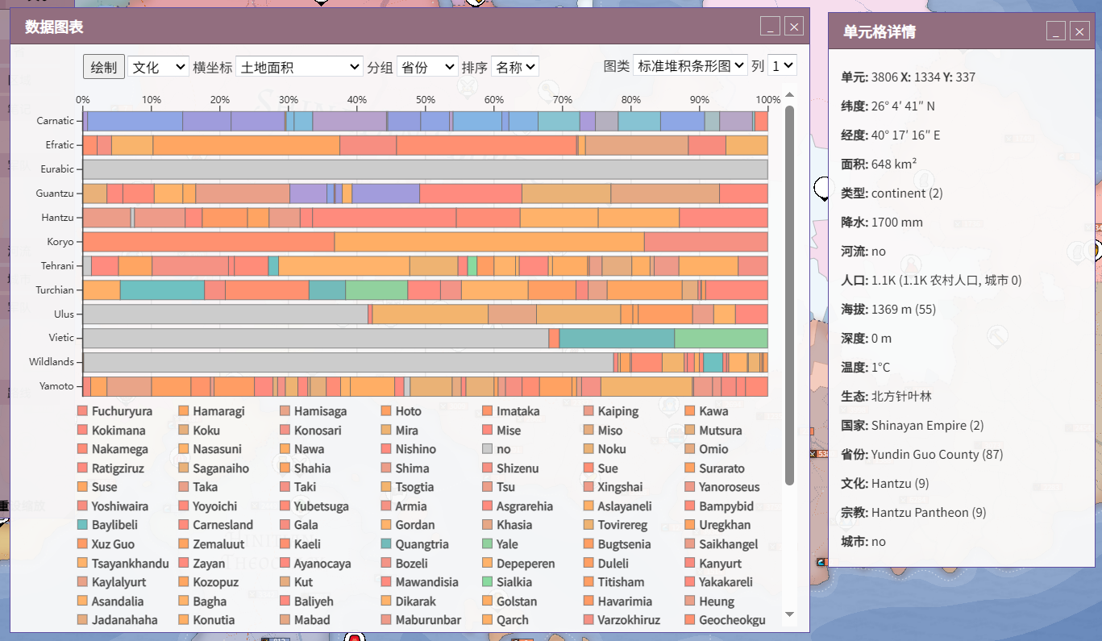Click the 宗教 Hantzu Pantheon row
This screenshot has height=641, width=1102.
pos(913,513)
